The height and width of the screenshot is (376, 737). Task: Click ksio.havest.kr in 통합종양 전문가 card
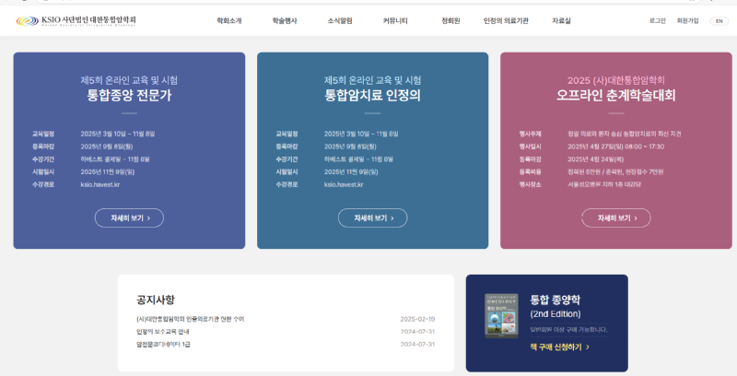[x=100, y=184]
